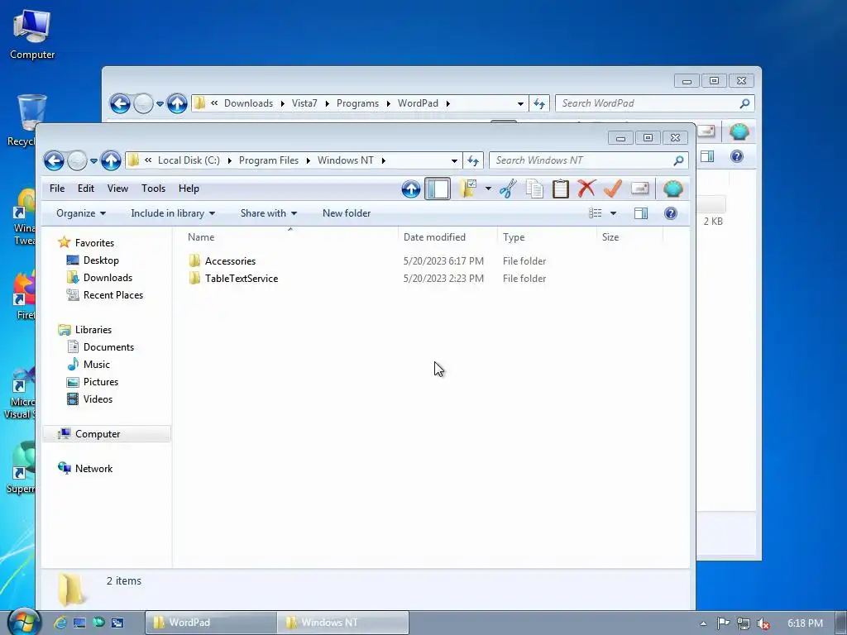
Task: Open recent pages dropdown in Windows NT window
Action: [93, 161]
